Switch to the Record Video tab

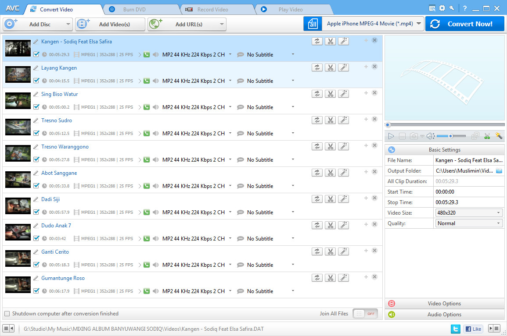217,9
